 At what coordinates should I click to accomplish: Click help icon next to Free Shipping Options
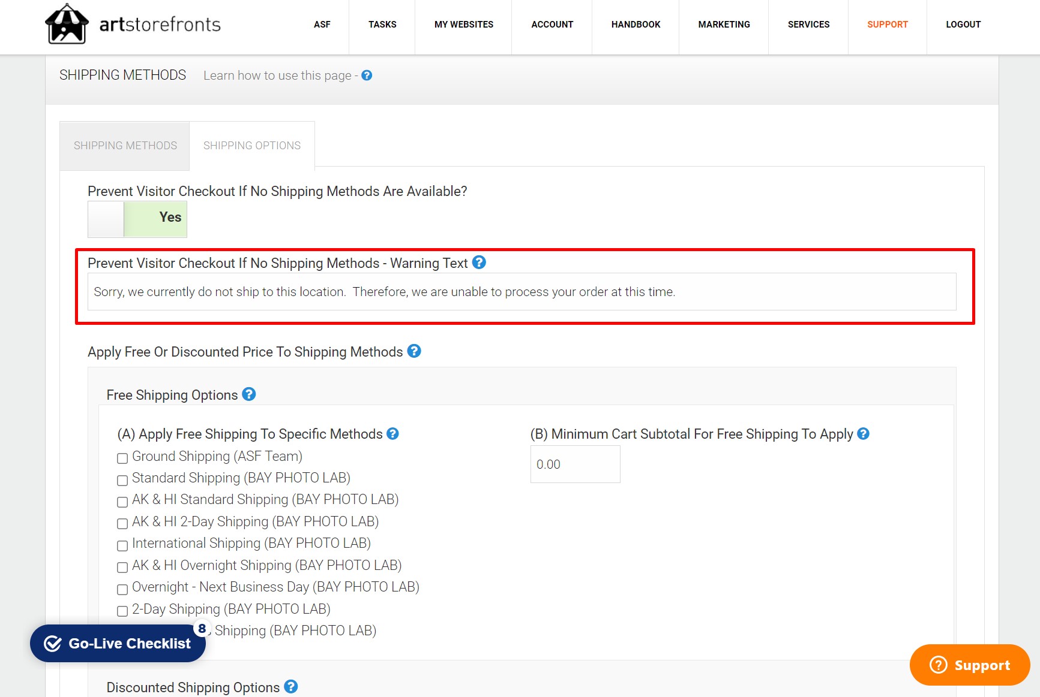[x=249, y=394]
